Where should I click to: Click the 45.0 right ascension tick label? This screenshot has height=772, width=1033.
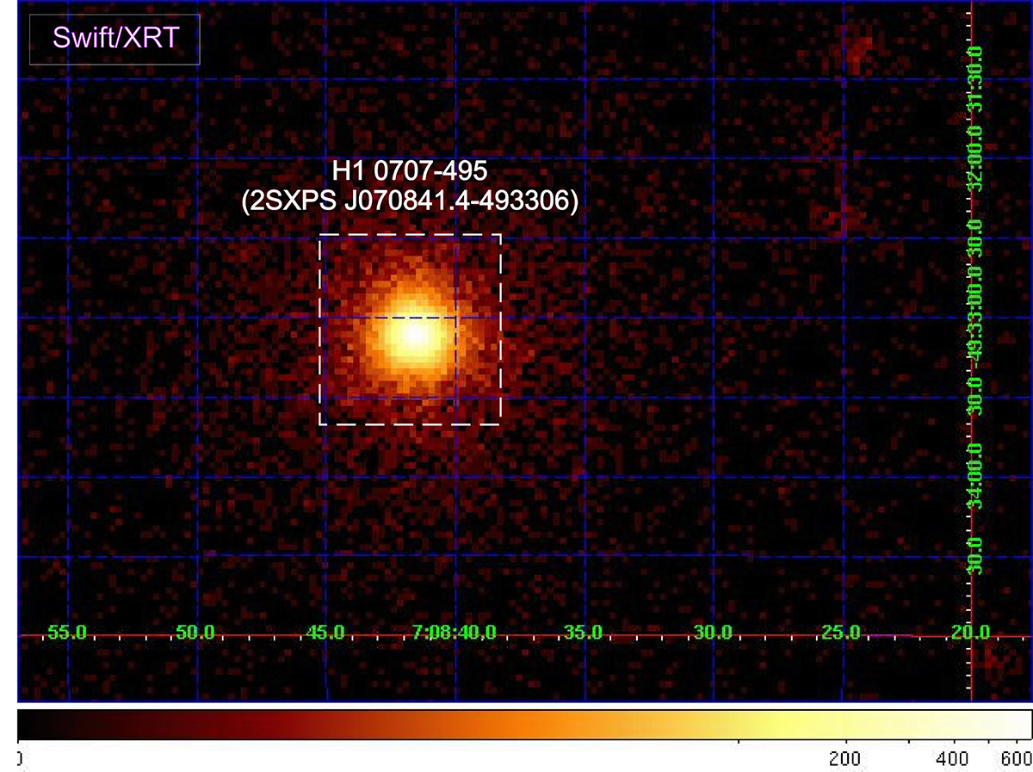pyautogui.click(x=325, y=633)
